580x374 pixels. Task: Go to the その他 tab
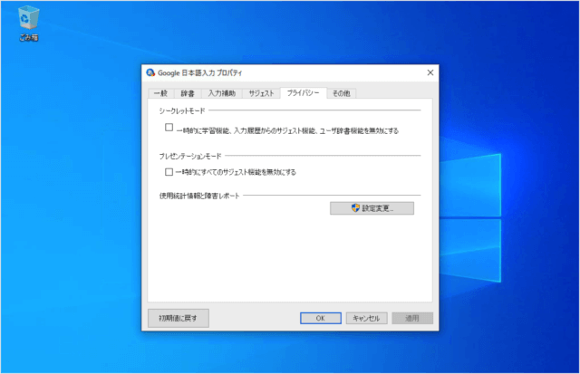click(x=341, y=93)
